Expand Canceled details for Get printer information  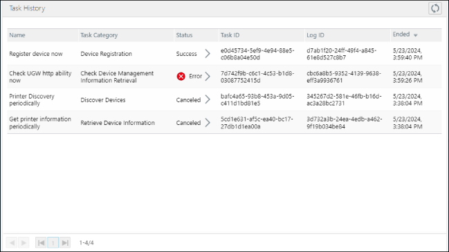[208, 123]
